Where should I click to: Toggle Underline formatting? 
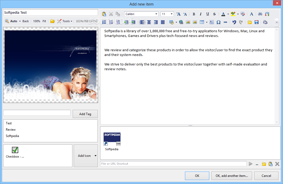pos(207,14)
